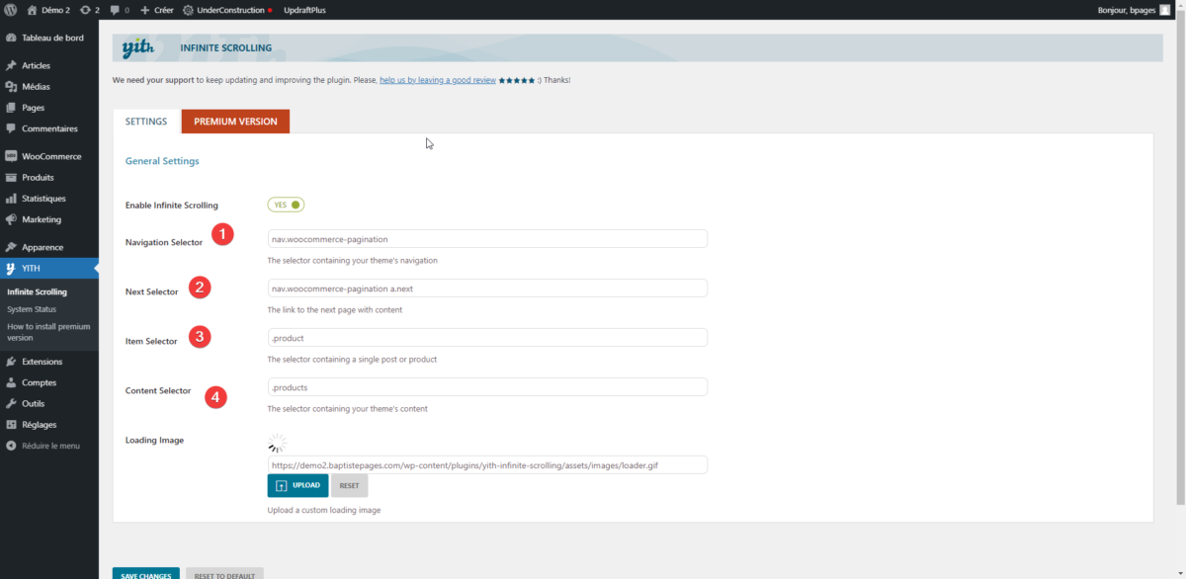Click the Loading Image URL field
Image resolution: width=1186 pixels, height=579 pixels.
(x=487, y=464)
